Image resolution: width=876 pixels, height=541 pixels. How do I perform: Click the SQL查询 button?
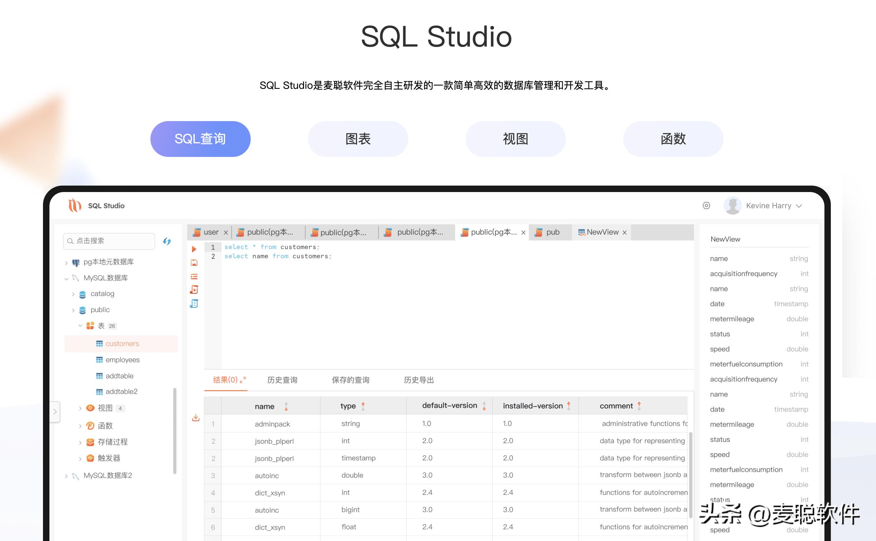(x=201, y=139)
